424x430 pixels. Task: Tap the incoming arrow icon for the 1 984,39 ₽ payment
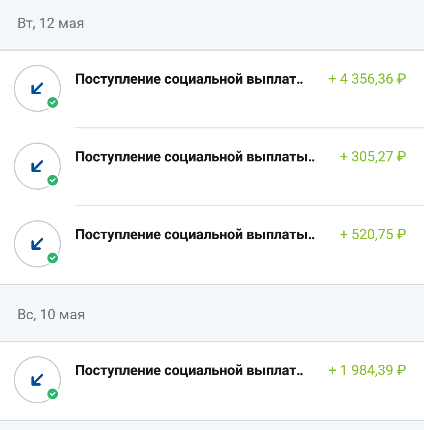click(x=37, y=380)
